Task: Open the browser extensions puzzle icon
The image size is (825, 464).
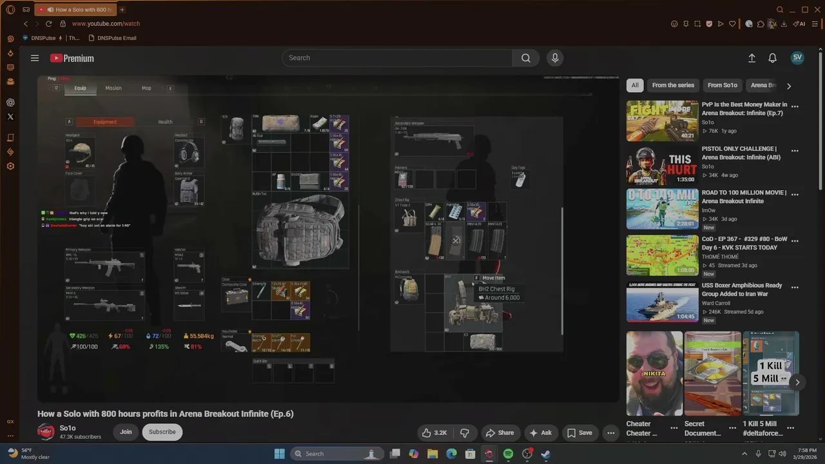Action: click(761, 24)
